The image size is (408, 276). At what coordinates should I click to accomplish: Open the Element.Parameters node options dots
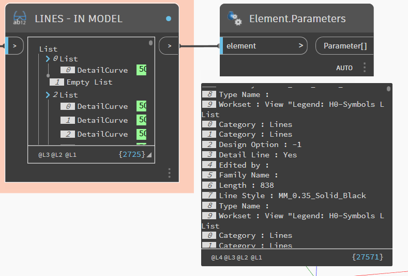[x=365, y=68]
